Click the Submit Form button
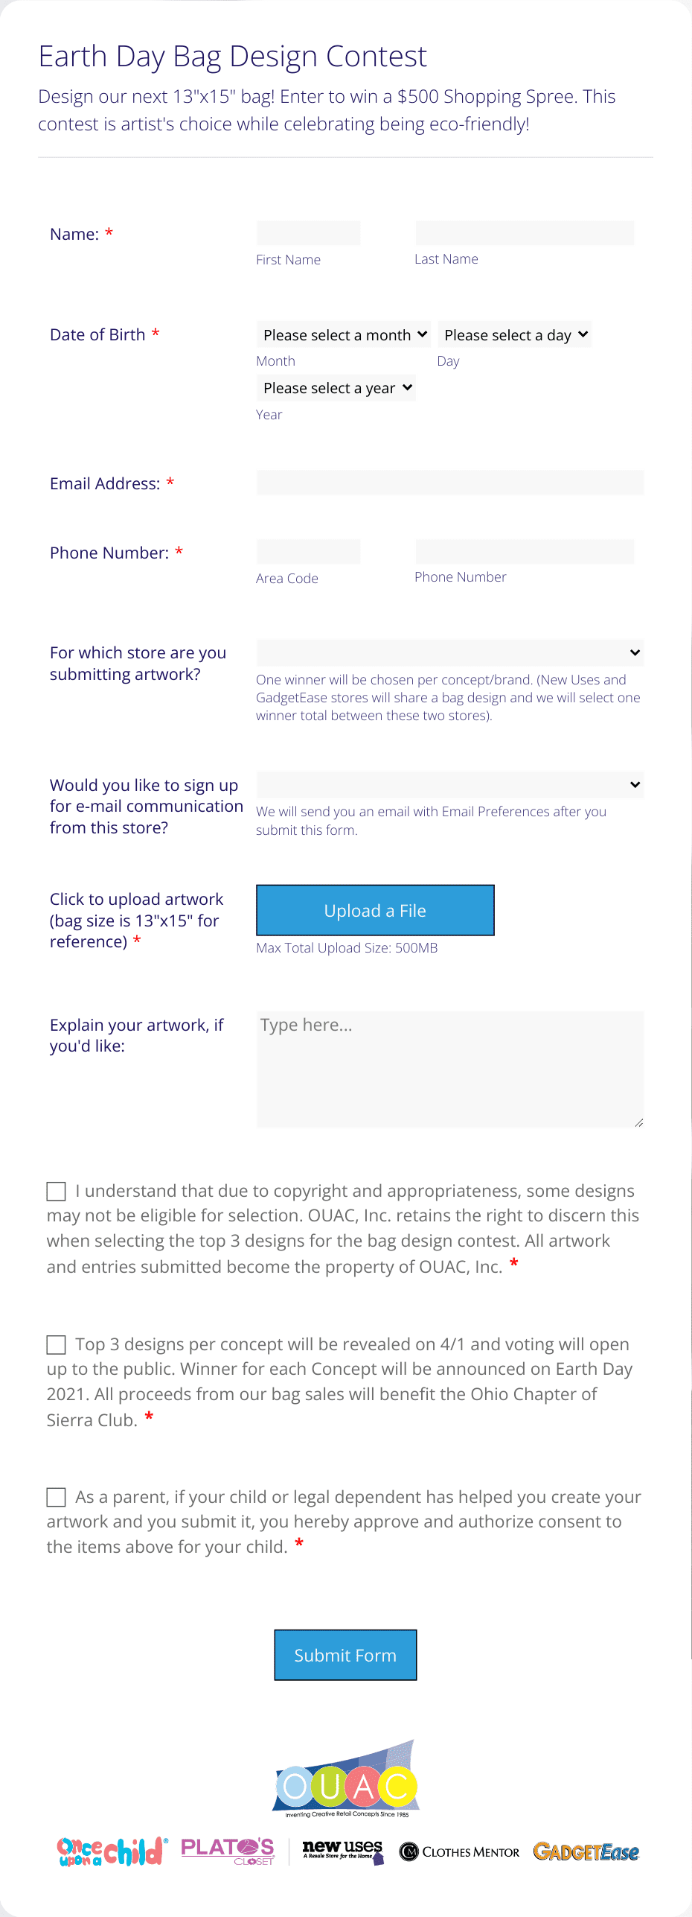This screenshot has height=1917, width=692. click(345, 1656)
